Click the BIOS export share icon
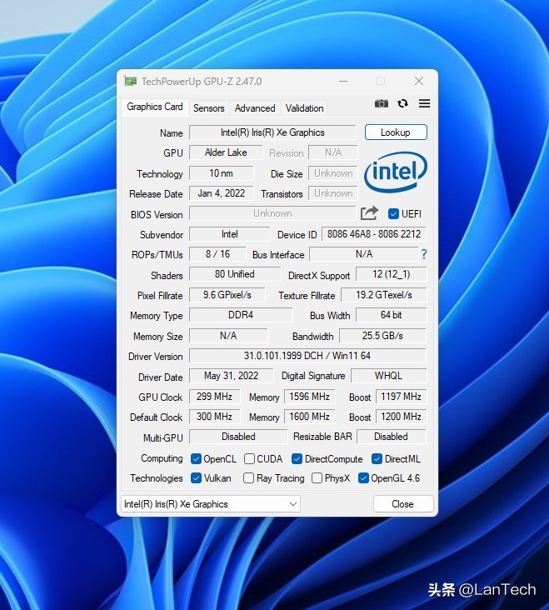549x610 pixels. [370, 213]
